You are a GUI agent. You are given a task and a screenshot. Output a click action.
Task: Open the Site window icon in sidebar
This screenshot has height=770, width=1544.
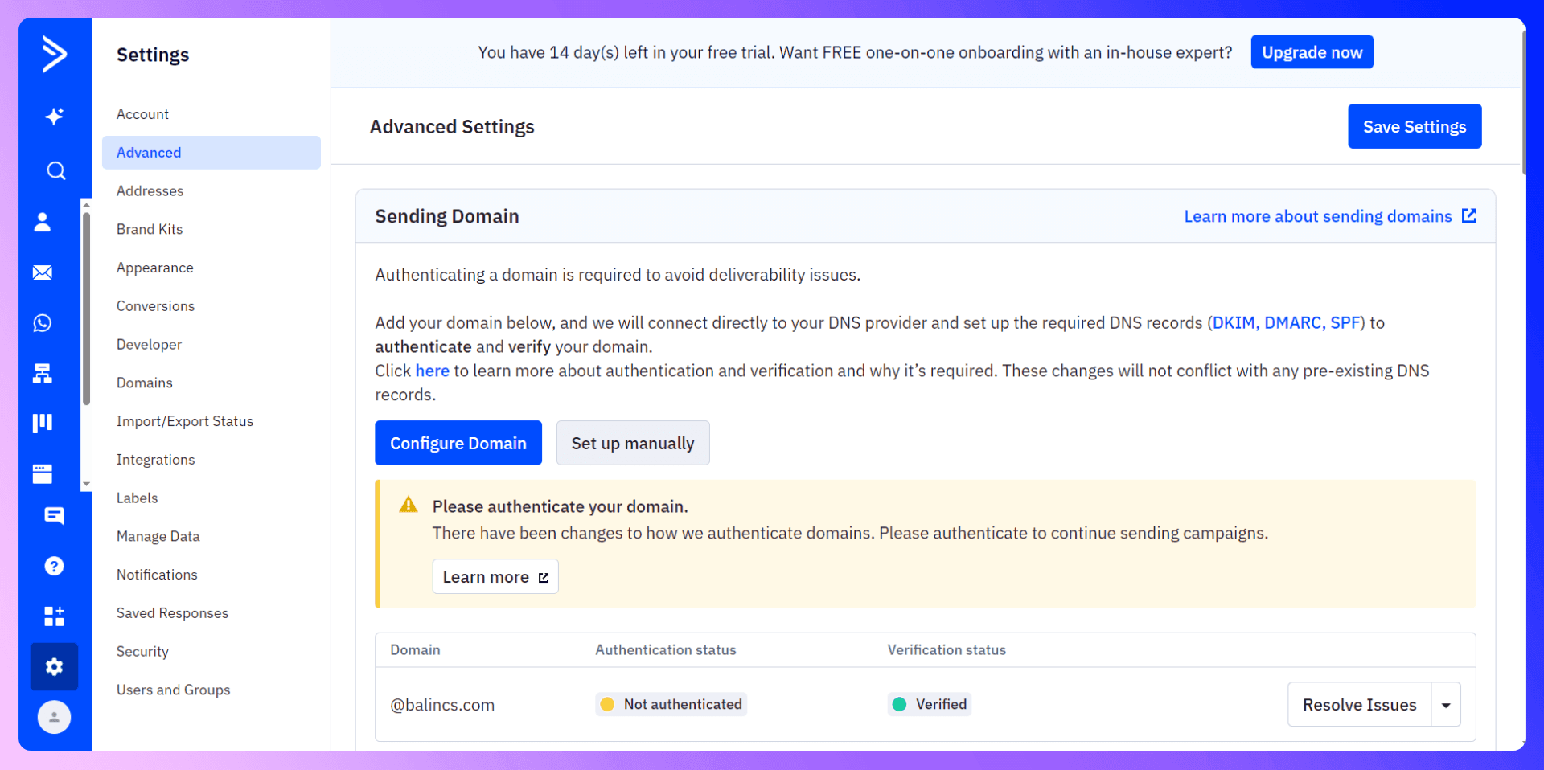[43, 473]
